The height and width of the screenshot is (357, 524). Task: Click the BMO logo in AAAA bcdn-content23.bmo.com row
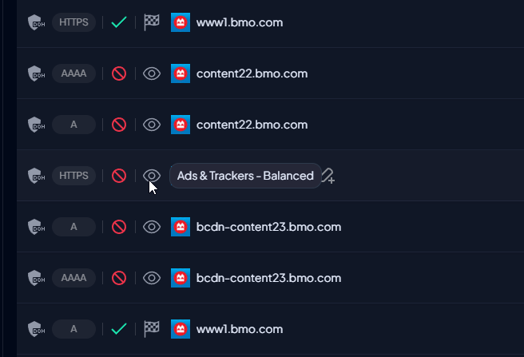pos(181,278)
